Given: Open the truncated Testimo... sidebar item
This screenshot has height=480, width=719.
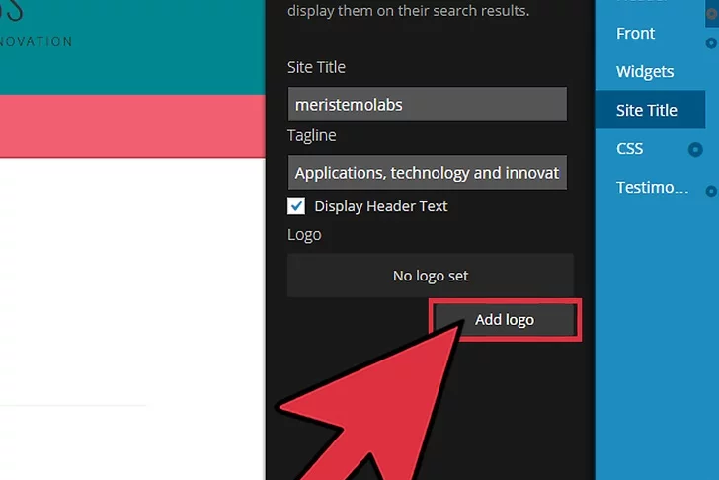Looking at the screenshot, I should click(652, 188).
